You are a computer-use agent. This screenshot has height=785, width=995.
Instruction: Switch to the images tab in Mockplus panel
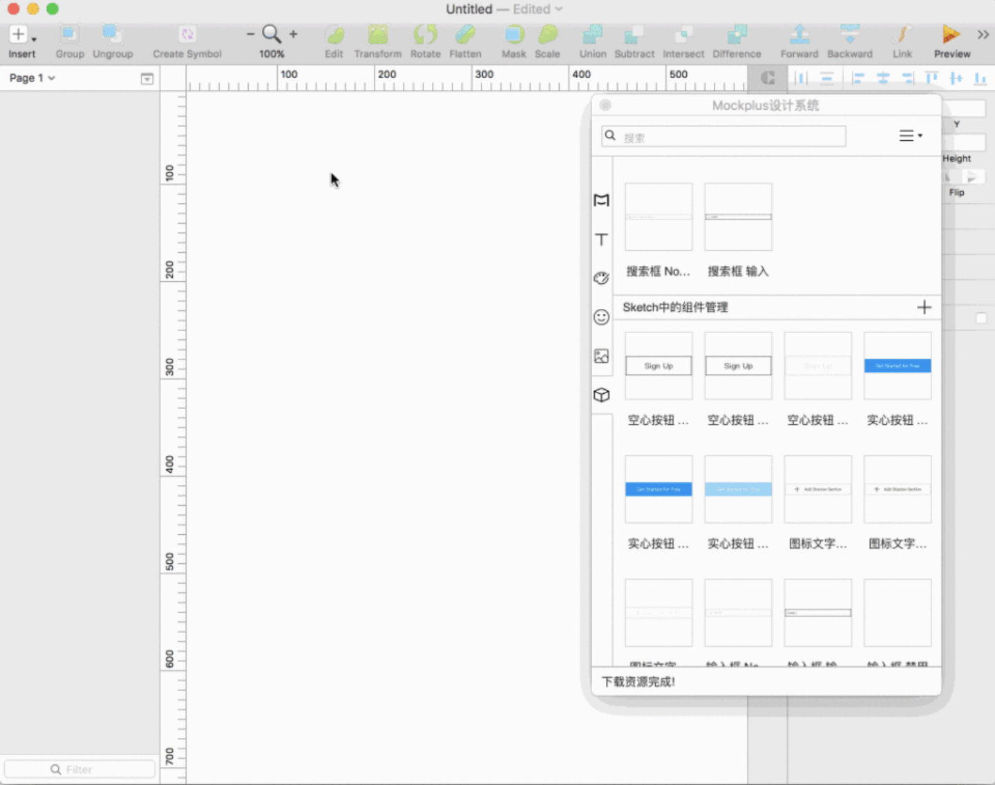click(602, 356)
